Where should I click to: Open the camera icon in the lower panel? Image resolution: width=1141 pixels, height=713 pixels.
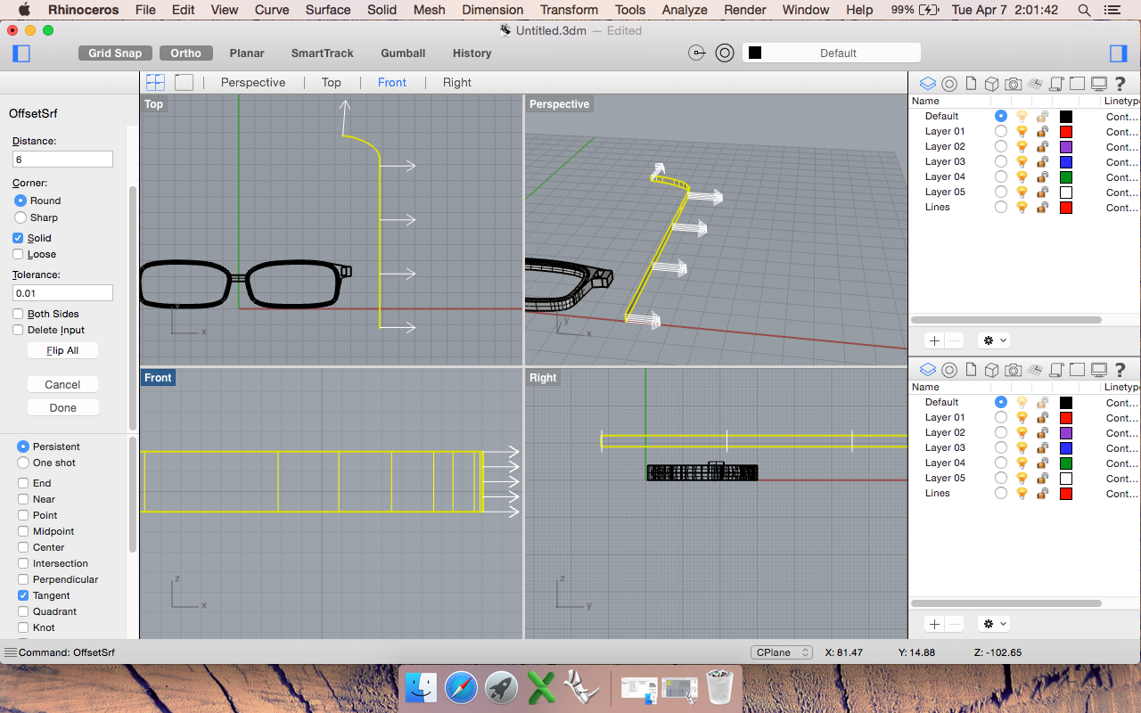1013,370
